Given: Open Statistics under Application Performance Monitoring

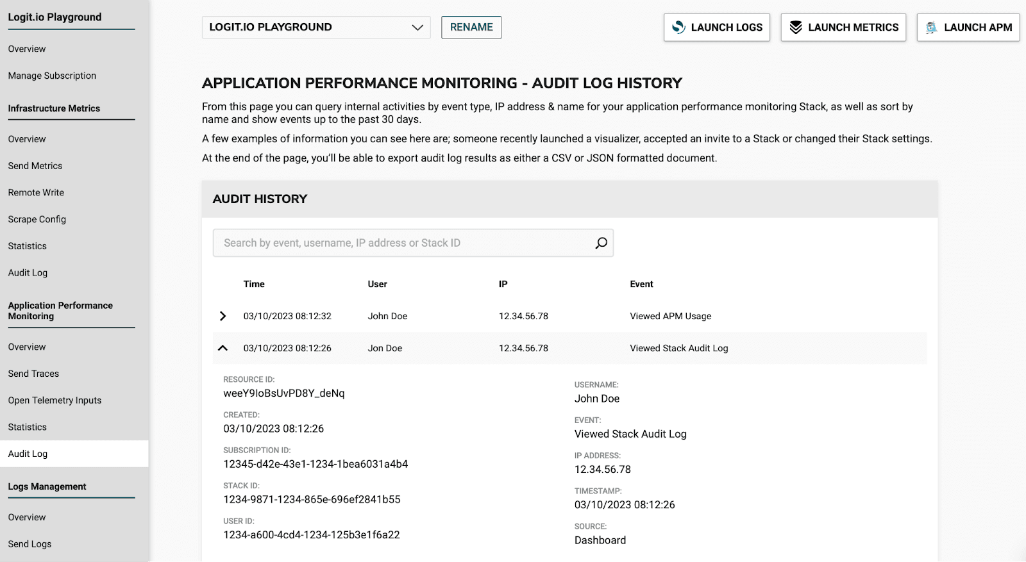Looking at the screenshot, I should (x=28, y=427).
